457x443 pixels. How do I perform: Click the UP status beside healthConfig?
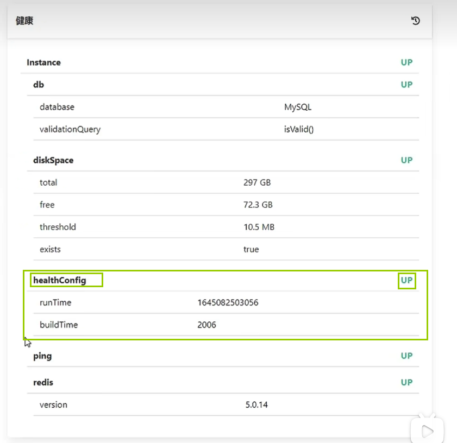pos(406,281)
